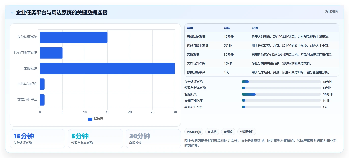
Task: Click the 身份认证系统 progress bar
Action: [x=281, y=82]
